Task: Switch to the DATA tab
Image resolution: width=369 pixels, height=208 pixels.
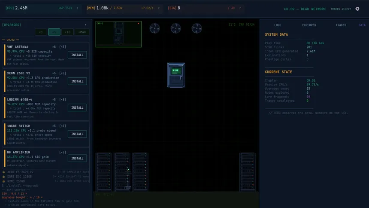Action: [362, 25]
